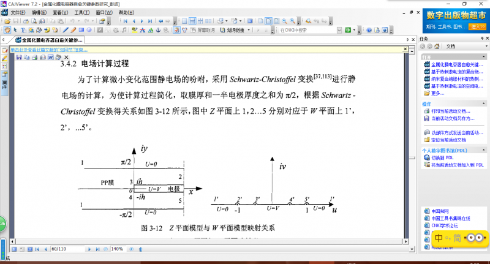Image resolution: width=490 pixels, height=264 pixels.
Task: Pick the blue line drawing tool
Action: pyautogui.click(x=66, y=30)
